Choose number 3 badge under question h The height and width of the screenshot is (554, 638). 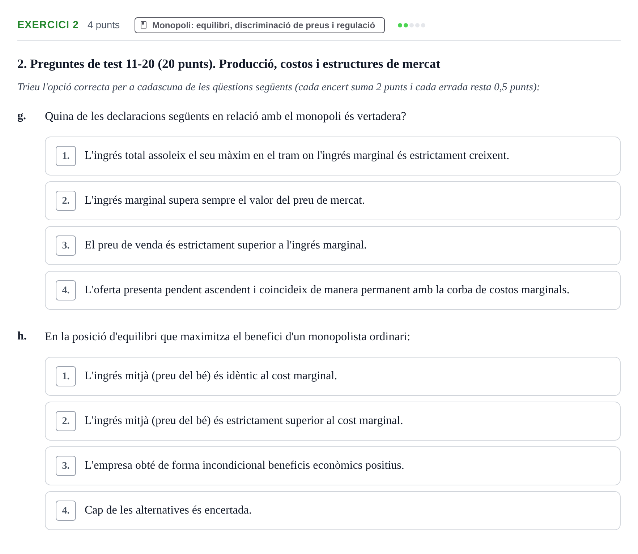66,466
